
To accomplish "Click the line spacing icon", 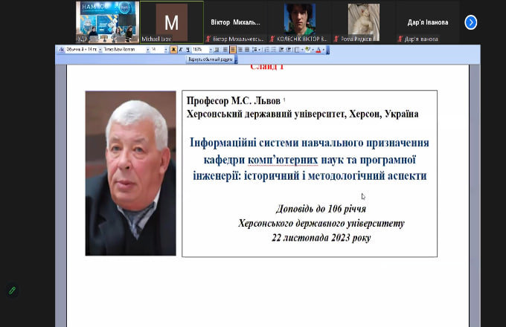I will [x=254, y=50].
